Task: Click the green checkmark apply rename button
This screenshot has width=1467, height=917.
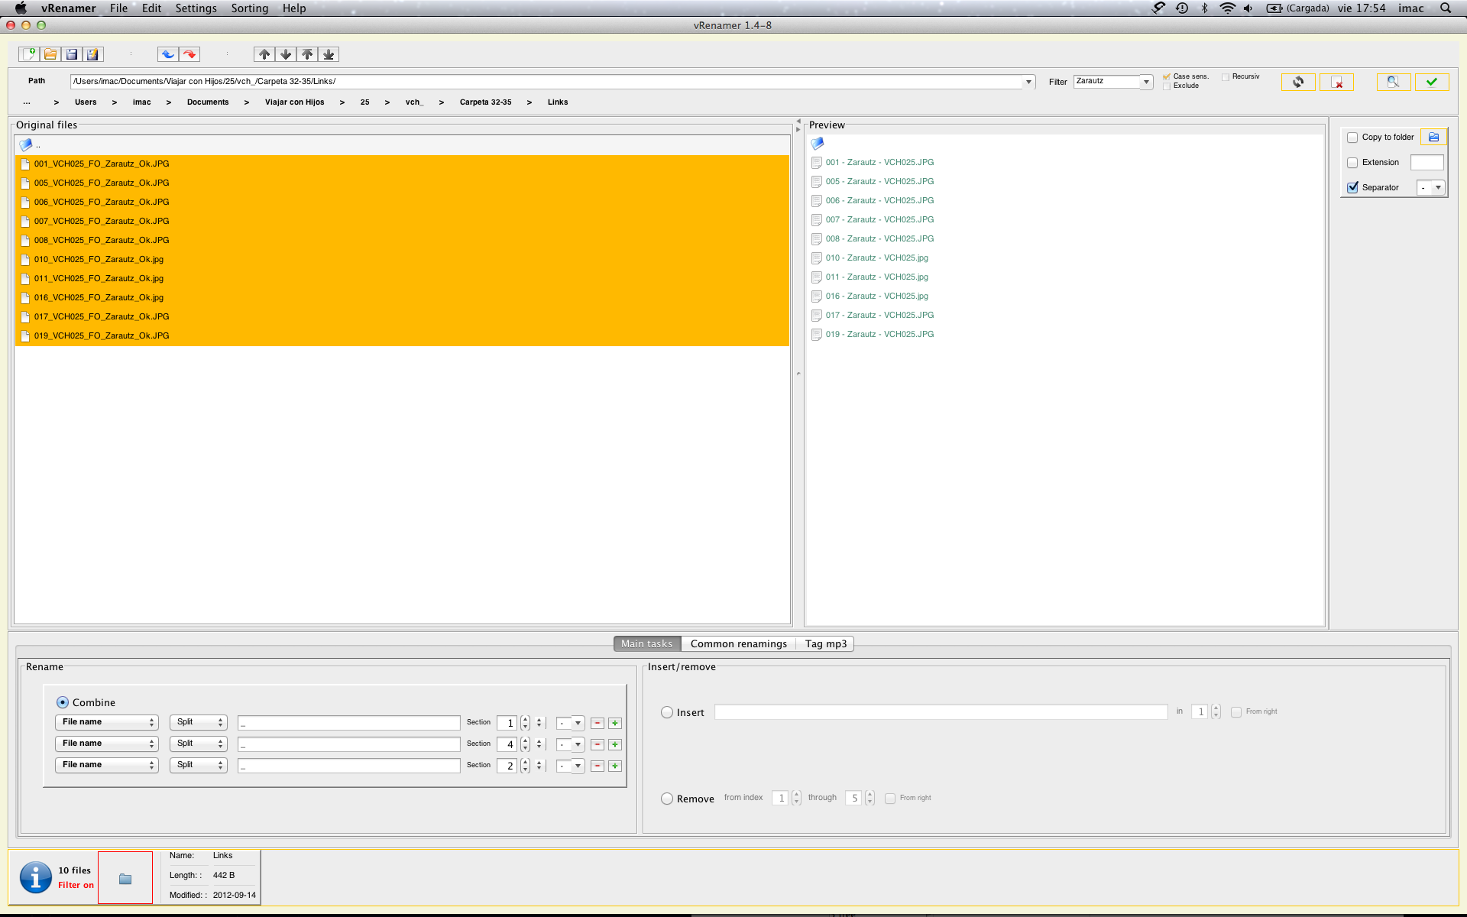Action: (x=1431, y=82)
